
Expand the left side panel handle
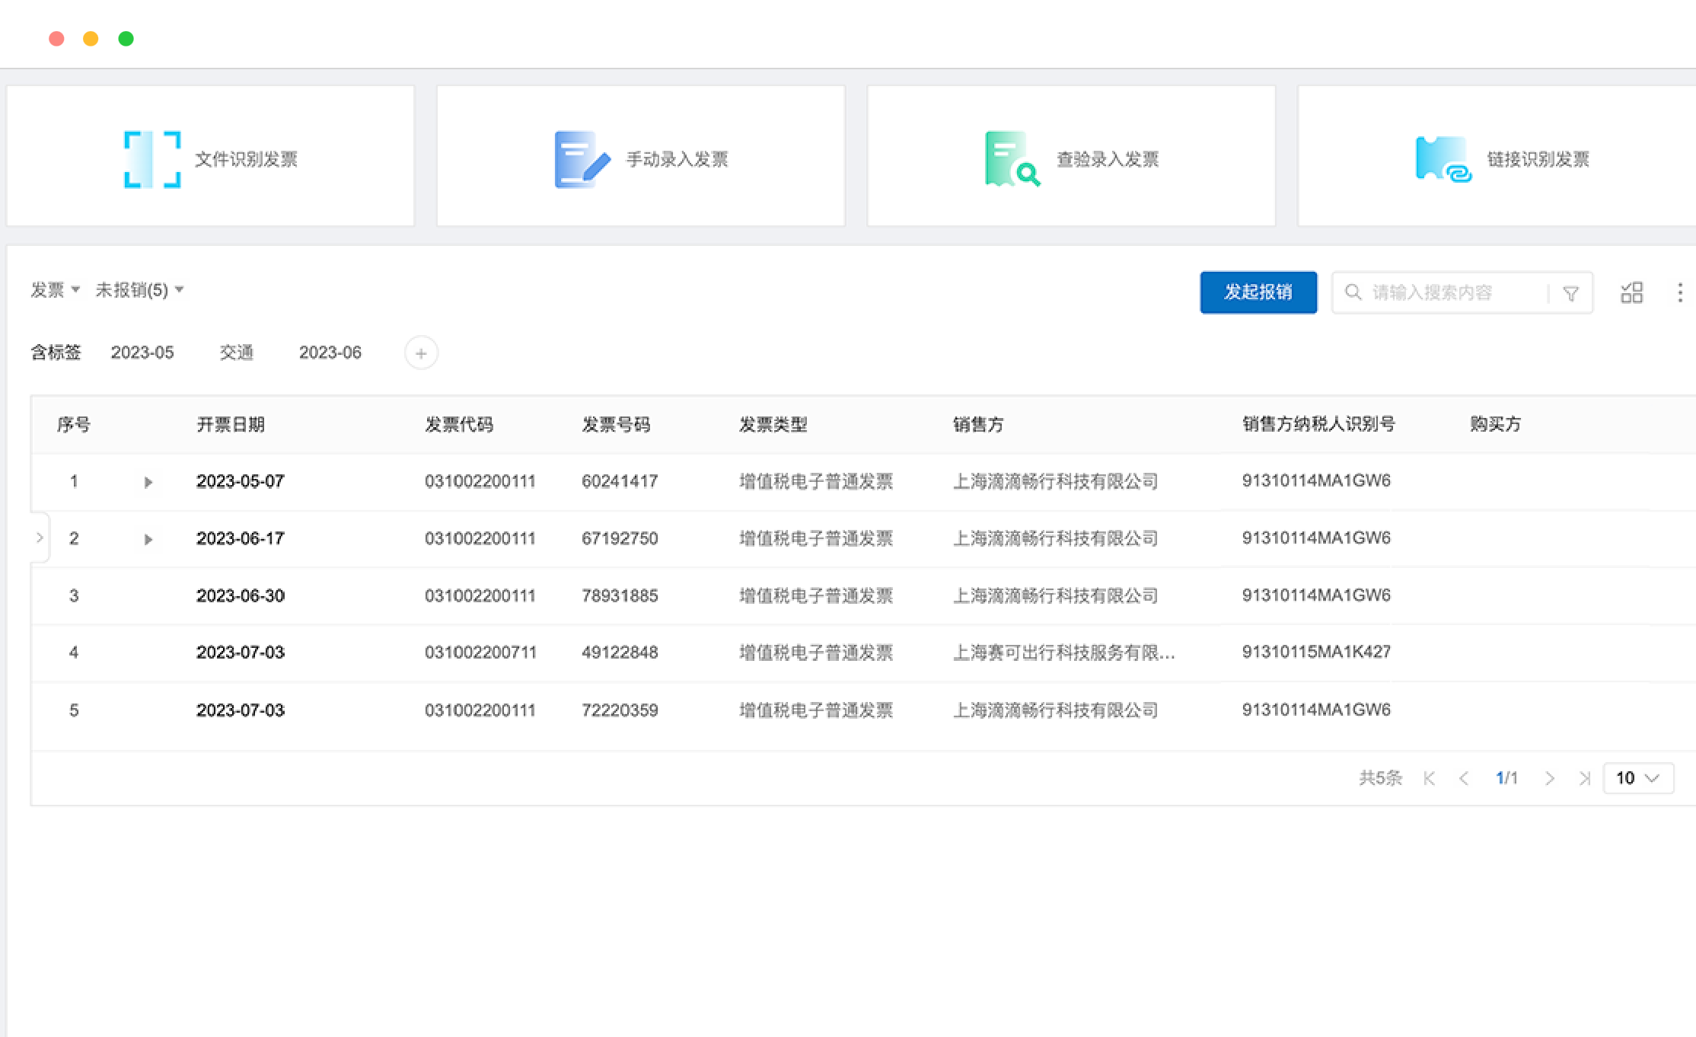point(40,538)
